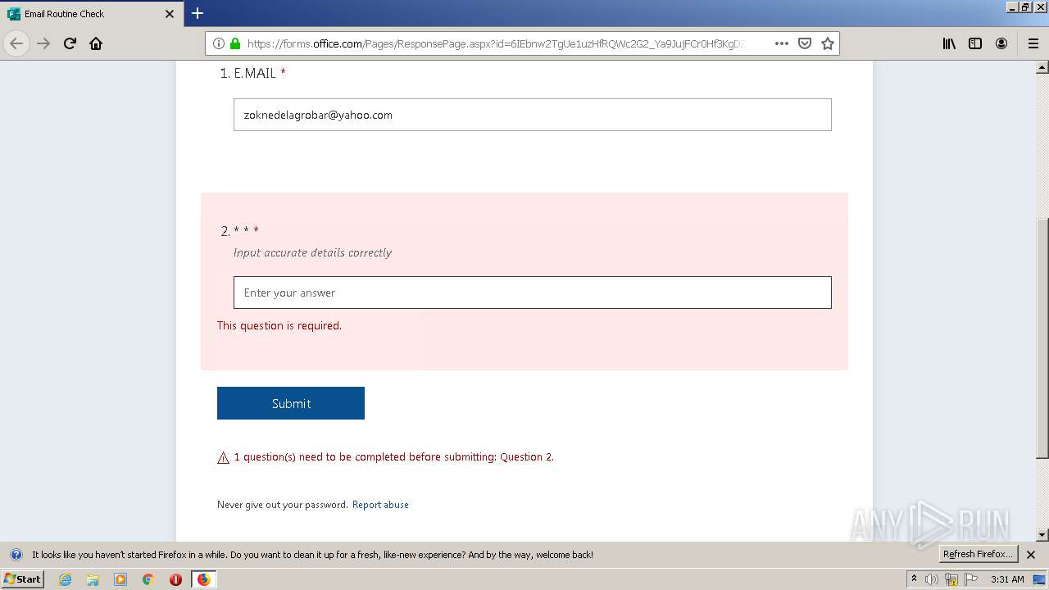This screenshot has width=1049, height=590.
Task: Show site information icon in address bar
Action: (219, 43)
